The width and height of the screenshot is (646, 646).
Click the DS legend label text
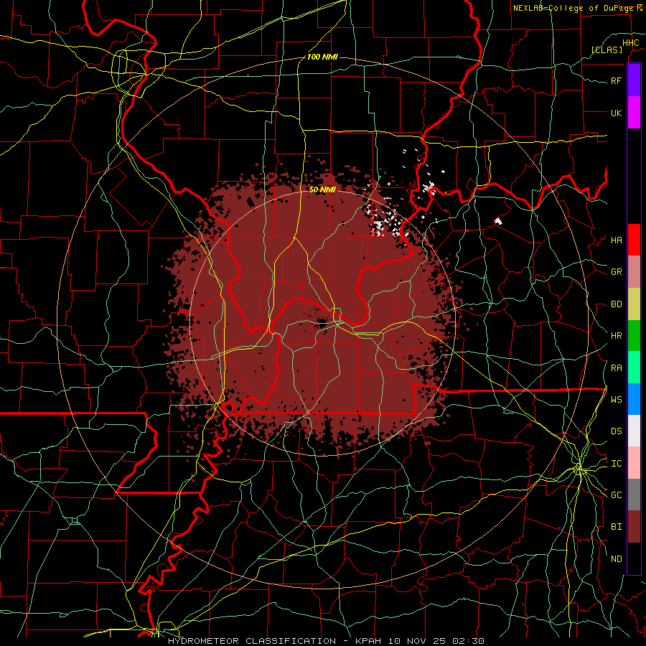click(617, 431)
